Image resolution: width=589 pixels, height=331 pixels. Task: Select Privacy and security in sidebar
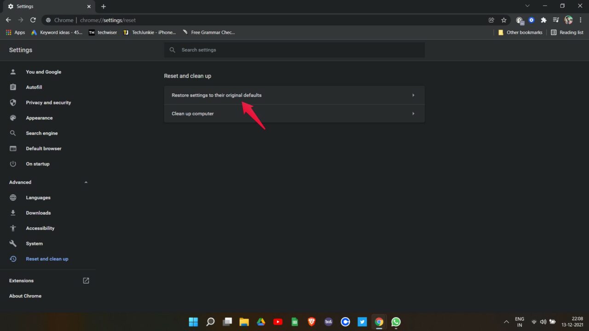[48, 103]
